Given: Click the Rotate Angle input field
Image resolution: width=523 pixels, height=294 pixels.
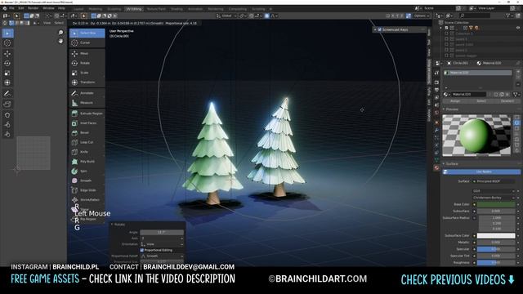Looking at the screenshot, I should coord(162,232).
